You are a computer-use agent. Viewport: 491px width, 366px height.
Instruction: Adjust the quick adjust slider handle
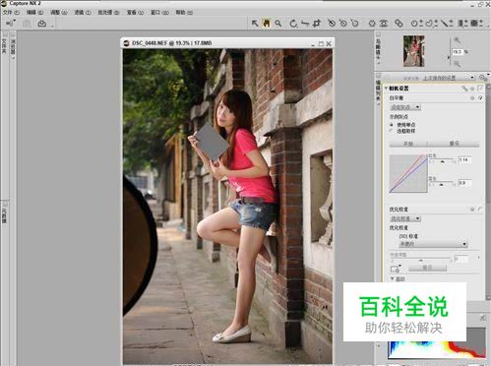(421, 261)
